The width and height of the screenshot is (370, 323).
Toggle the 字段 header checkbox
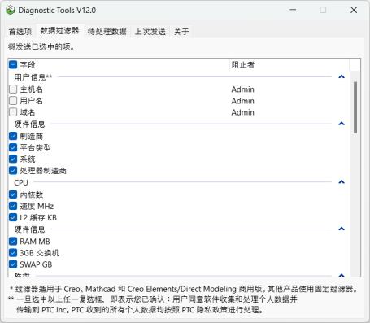coord(13,65)
